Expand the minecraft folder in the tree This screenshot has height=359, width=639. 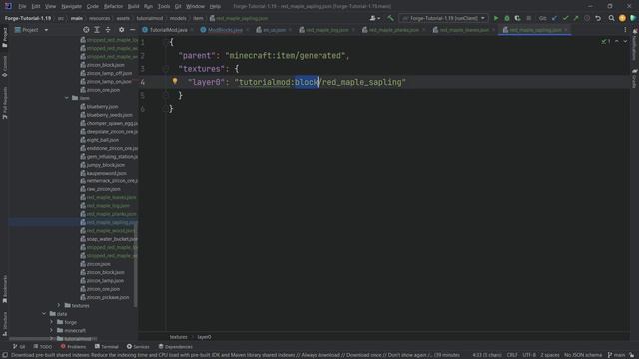point(51,330)
